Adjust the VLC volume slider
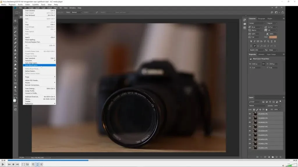This screenshot has width=298, height=167. click(291, 165)
